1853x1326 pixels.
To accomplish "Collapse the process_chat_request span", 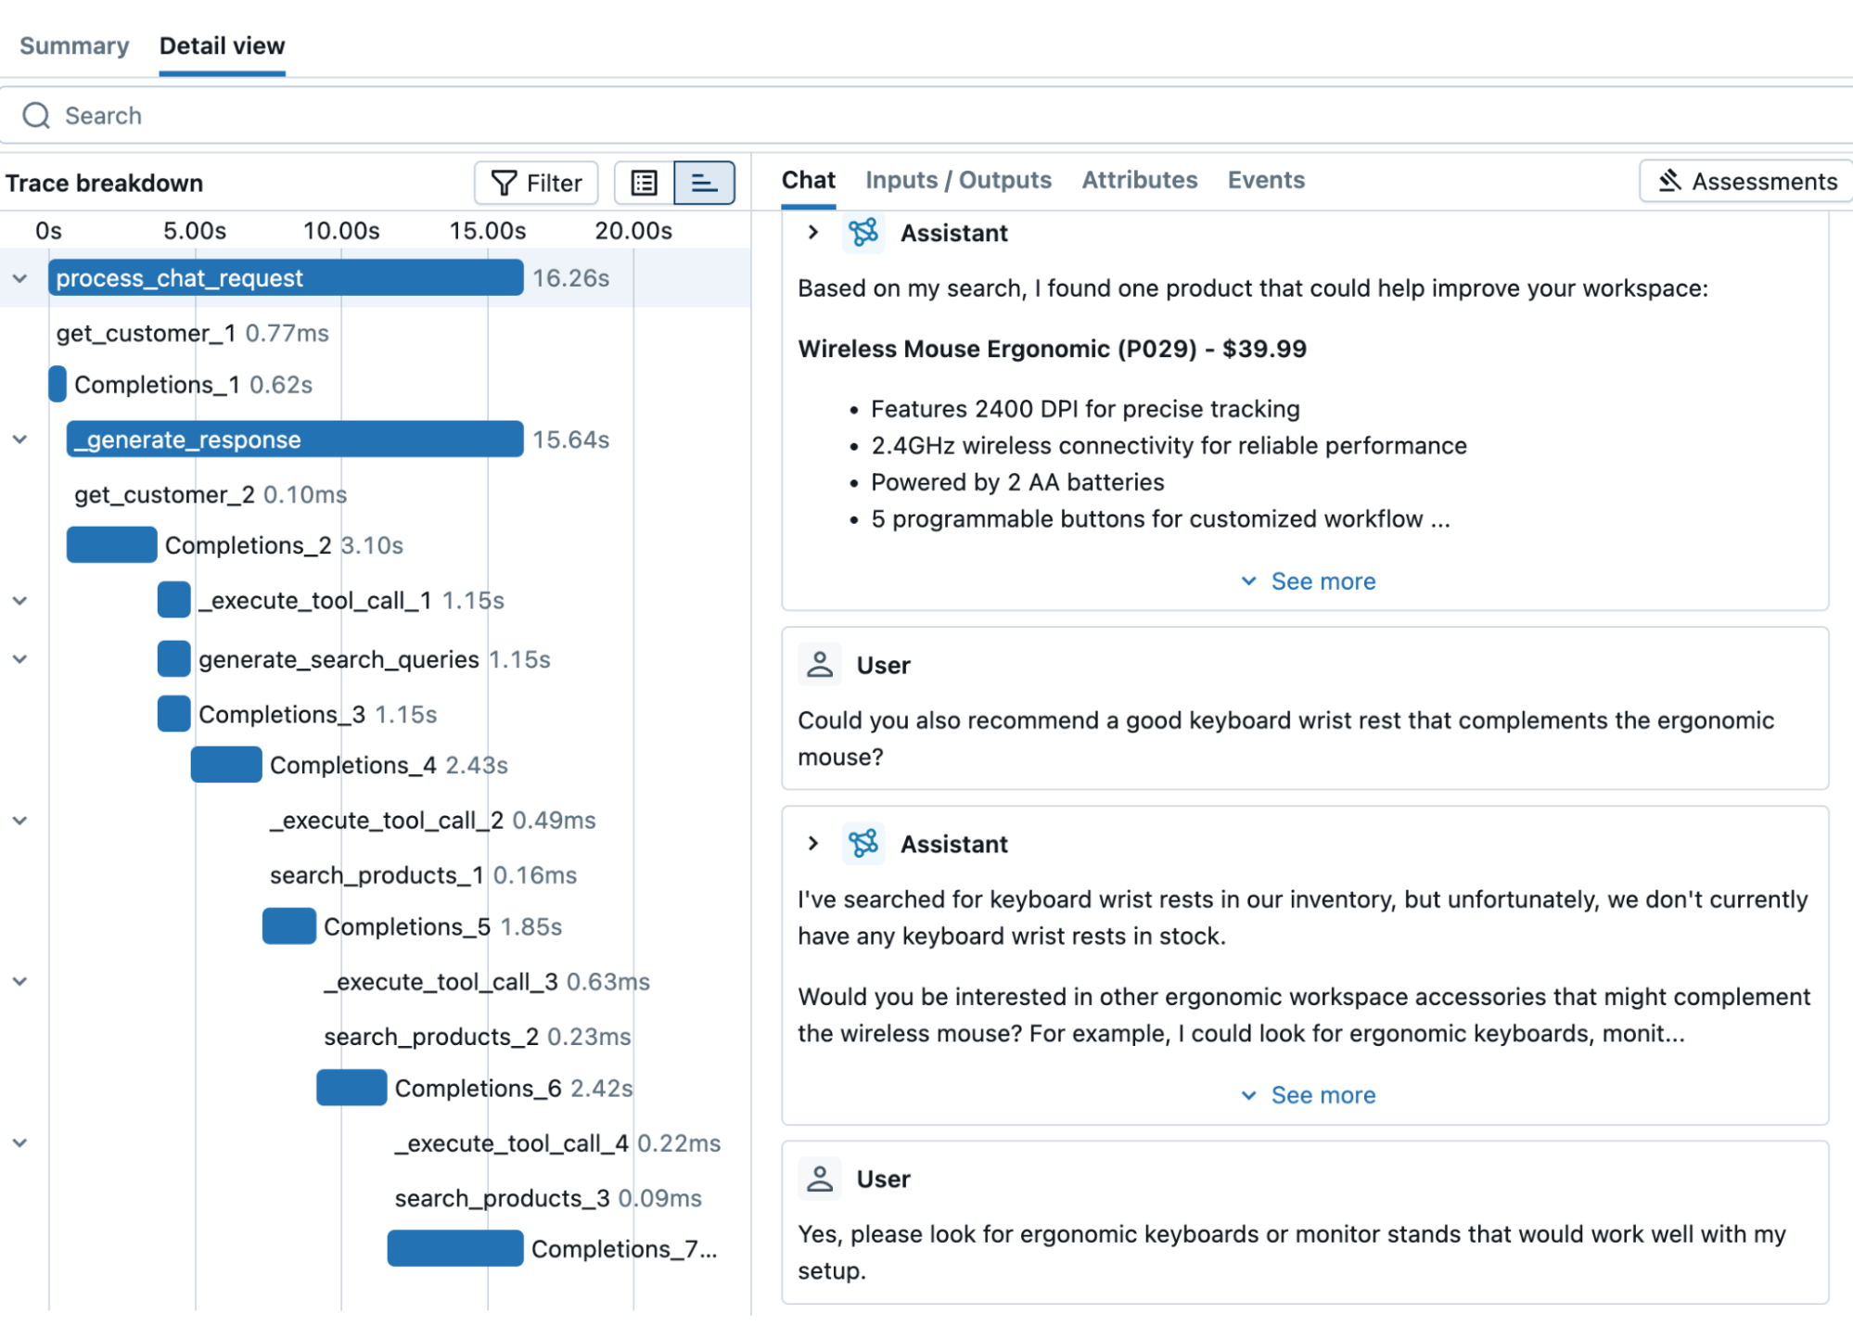I will 19,278.
